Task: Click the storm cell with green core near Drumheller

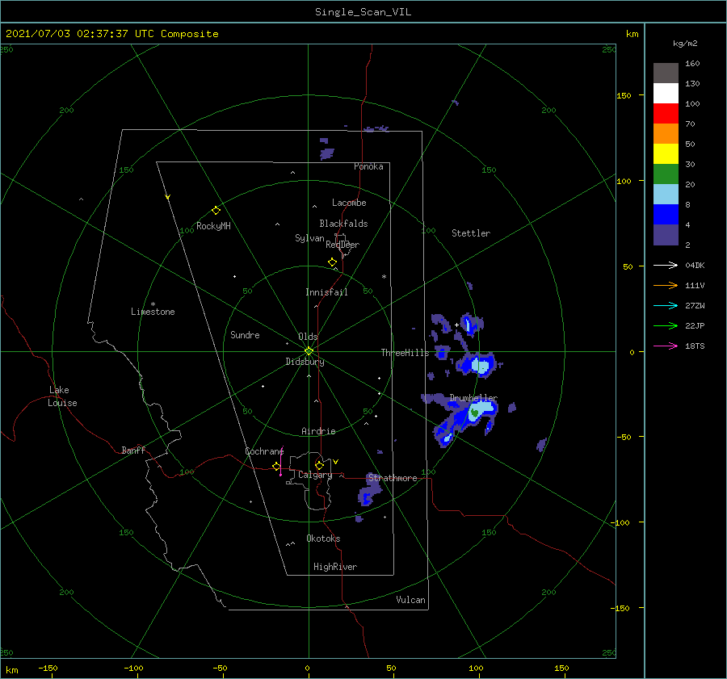Action: pyautogui.click(x=474, y=413)
